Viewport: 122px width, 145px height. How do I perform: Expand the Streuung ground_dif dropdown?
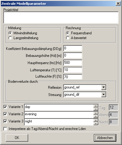(104, 94)
